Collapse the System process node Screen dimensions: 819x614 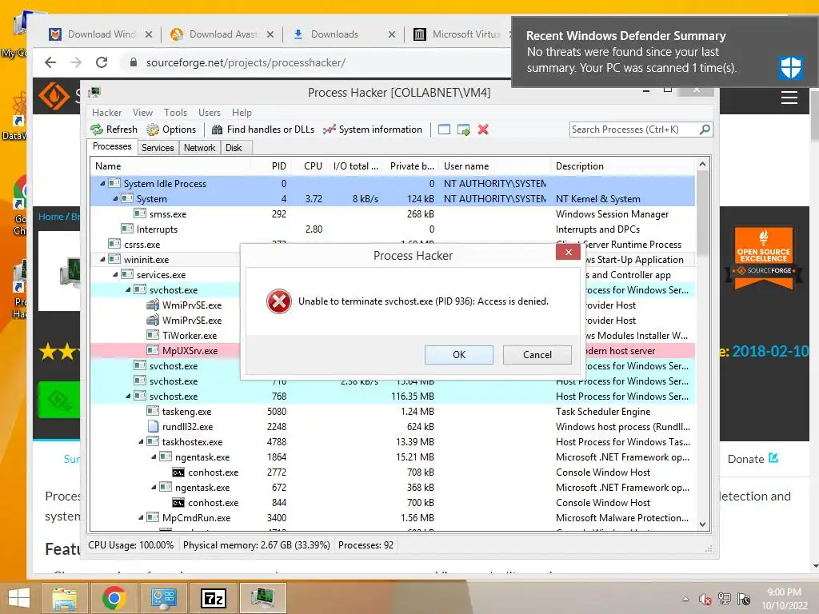pyautogui.click(x=115, y=199)
